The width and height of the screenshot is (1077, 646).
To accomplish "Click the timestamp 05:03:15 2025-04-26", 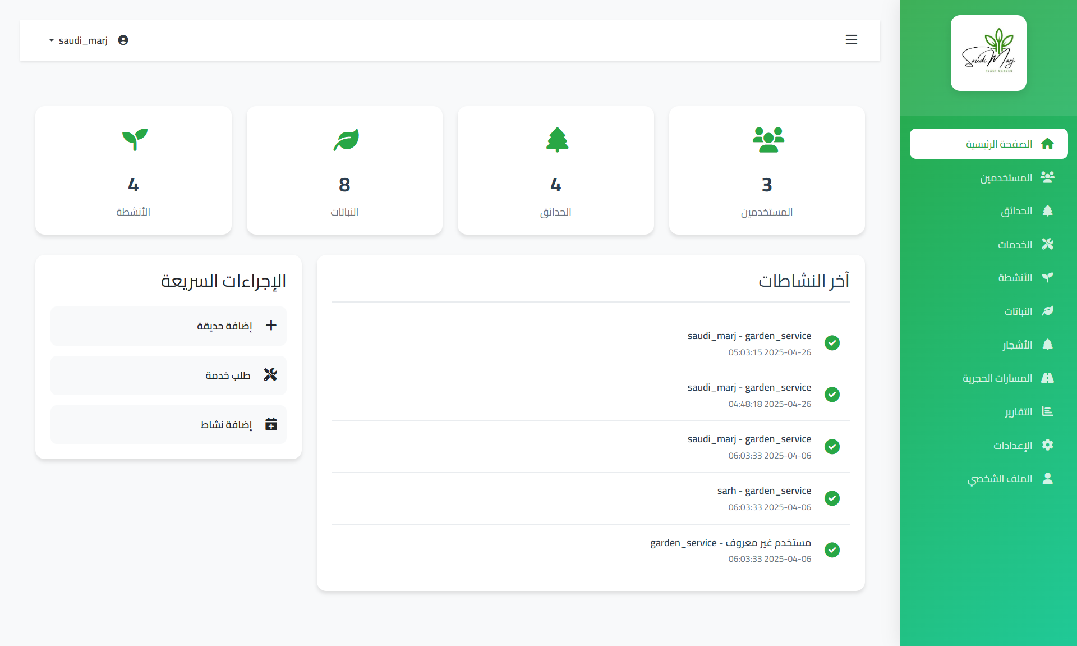I will pos(770,352).
